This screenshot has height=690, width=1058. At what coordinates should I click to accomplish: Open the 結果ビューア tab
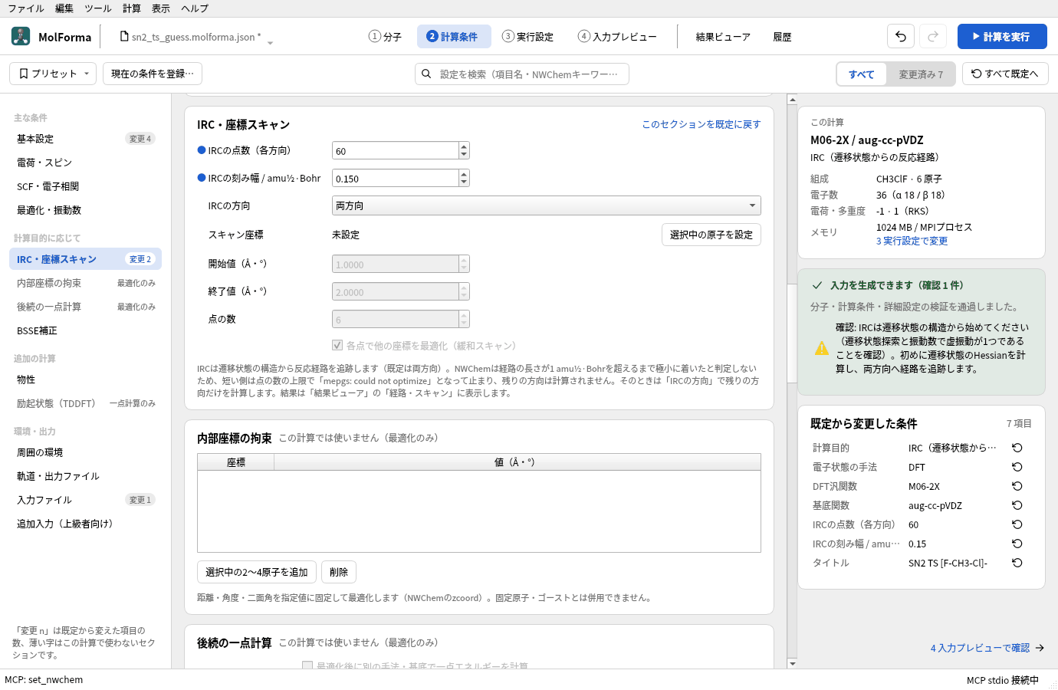click(723, 37)
